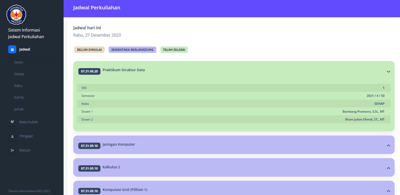
Task: Click the TELAH SELESAI legend badge
Action: click(174, 50)
